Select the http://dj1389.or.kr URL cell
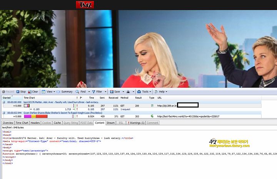This screenshot has height=179, width=277. [167, 106]
